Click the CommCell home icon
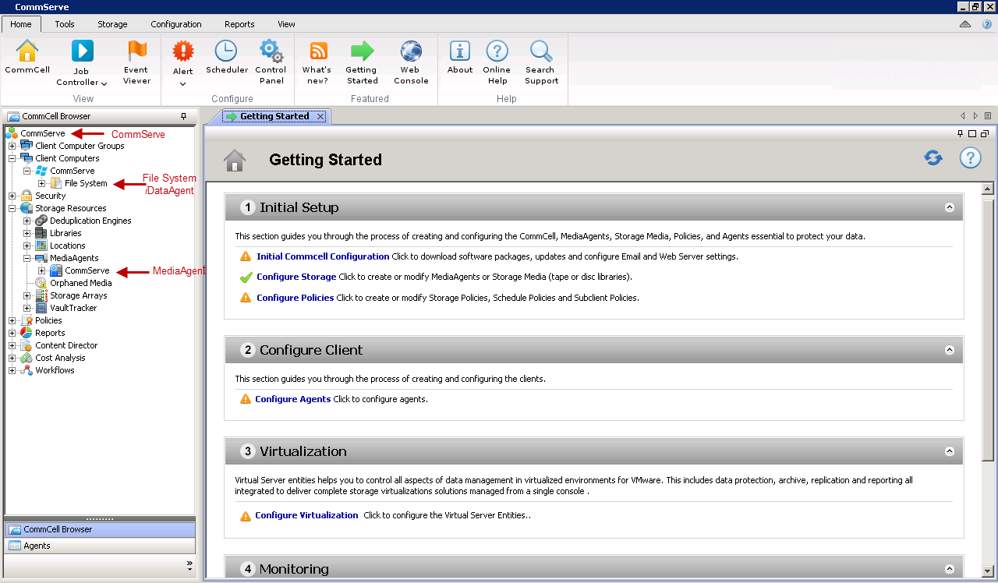Screen dimensions: 998x583 click(x=27, y=51)
